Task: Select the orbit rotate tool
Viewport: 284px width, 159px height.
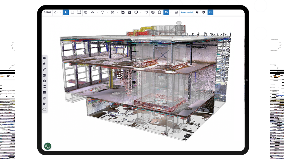Action: (56, 12)
